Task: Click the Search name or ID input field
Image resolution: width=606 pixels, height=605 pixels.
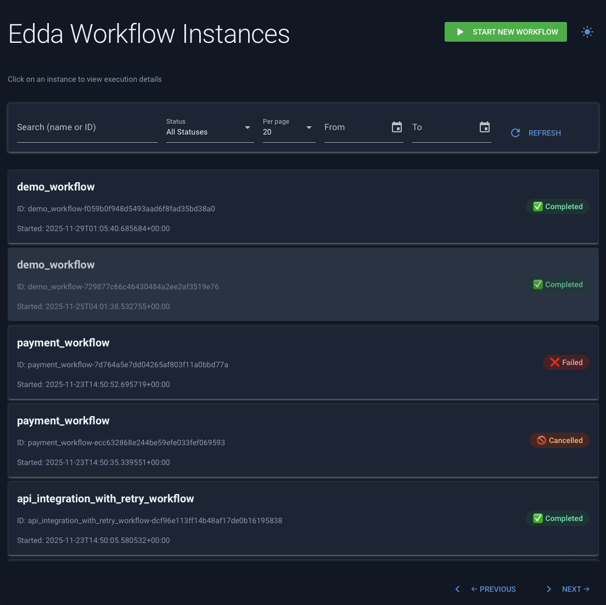Action: click(87, 127)
